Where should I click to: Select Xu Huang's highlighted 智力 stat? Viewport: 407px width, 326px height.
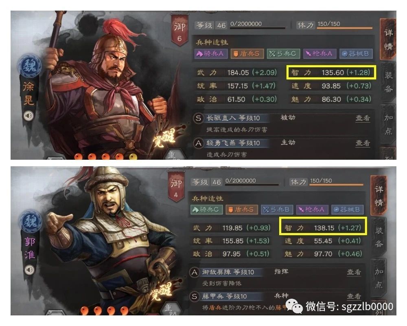tap(331, 72)
